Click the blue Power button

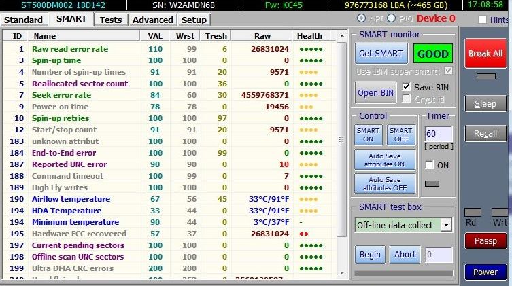tap(485, 272)
